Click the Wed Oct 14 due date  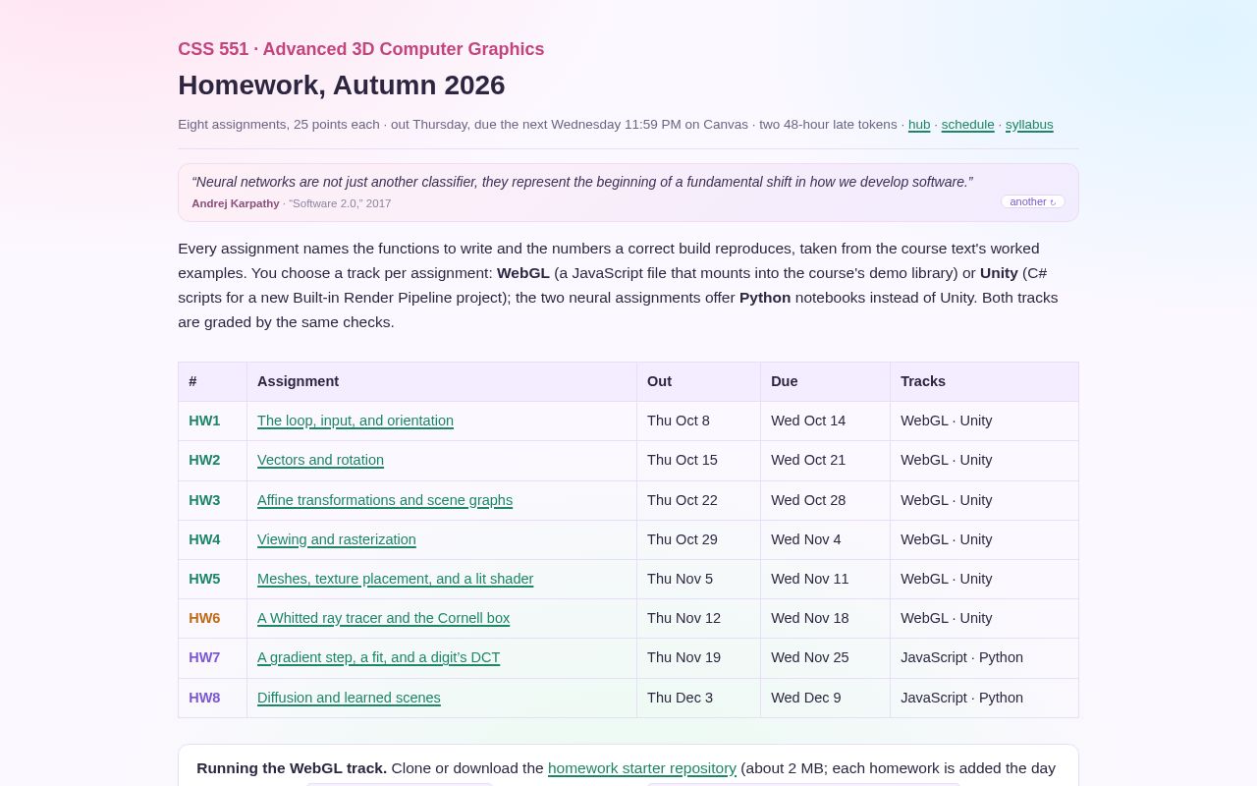point(808,421)
